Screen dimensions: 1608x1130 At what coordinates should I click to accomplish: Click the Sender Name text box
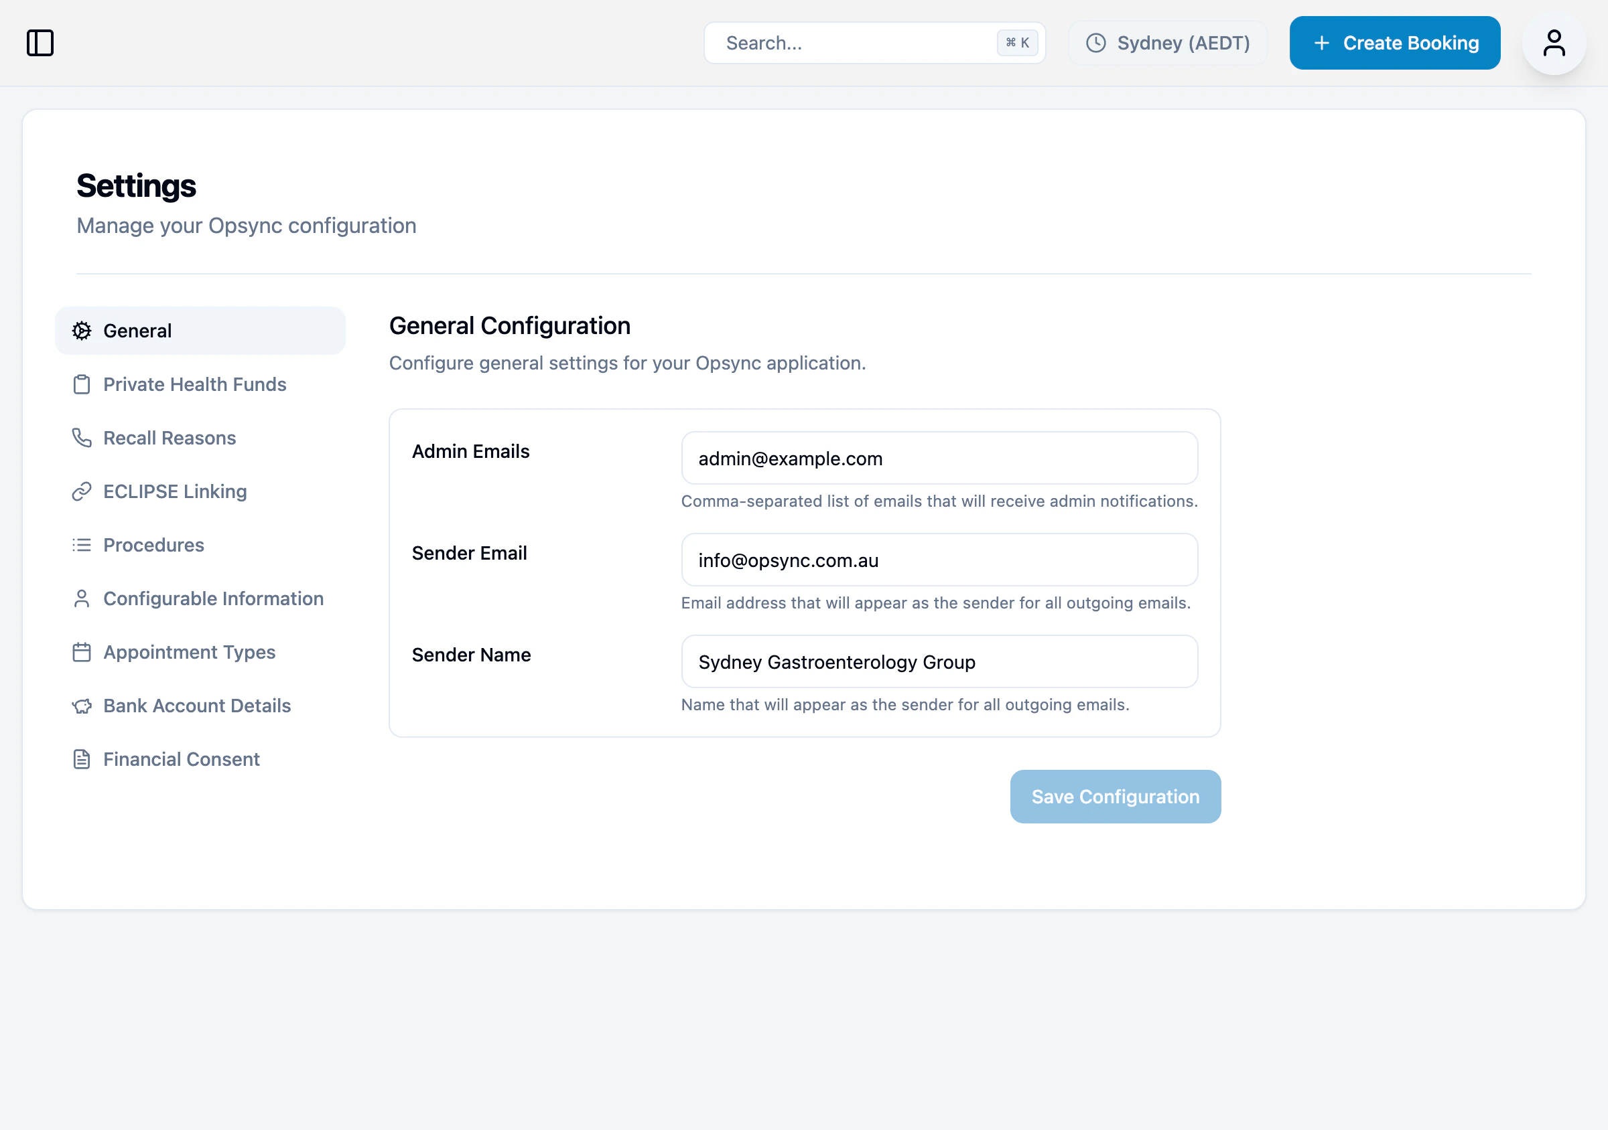[x=939, y=661]
